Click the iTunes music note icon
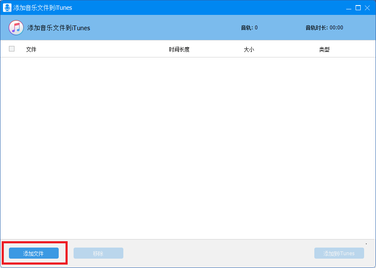Viewport: 376px width, 268px height. pos(16,28)
